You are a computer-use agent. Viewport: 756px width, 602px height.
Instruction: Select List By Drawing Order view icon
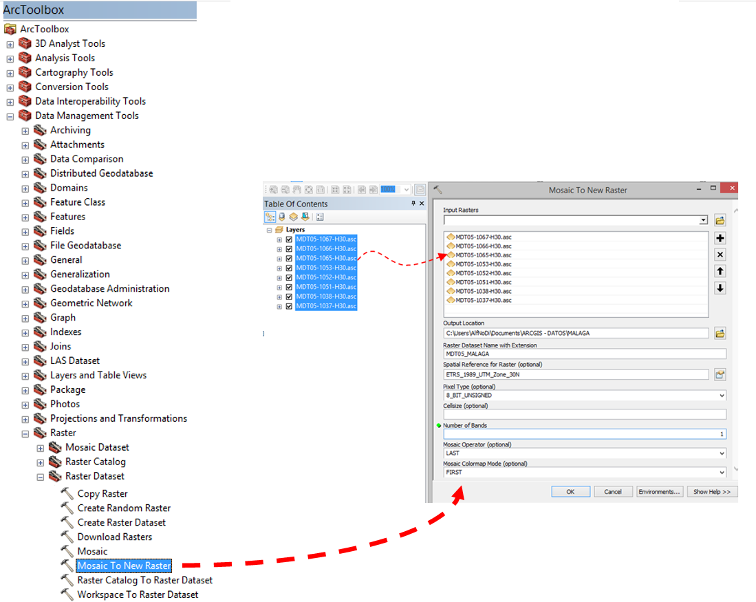[270, 217]
